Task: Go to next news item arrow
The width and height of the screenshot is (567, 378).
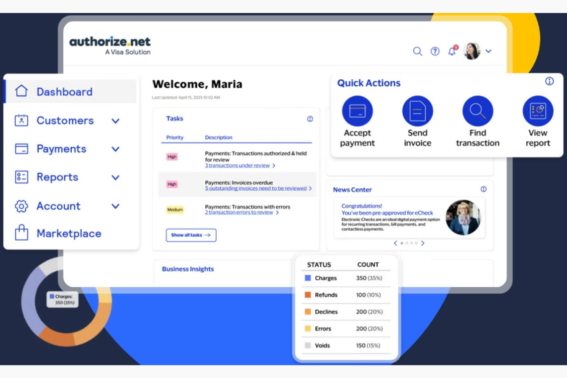Action: coord(423,243)
